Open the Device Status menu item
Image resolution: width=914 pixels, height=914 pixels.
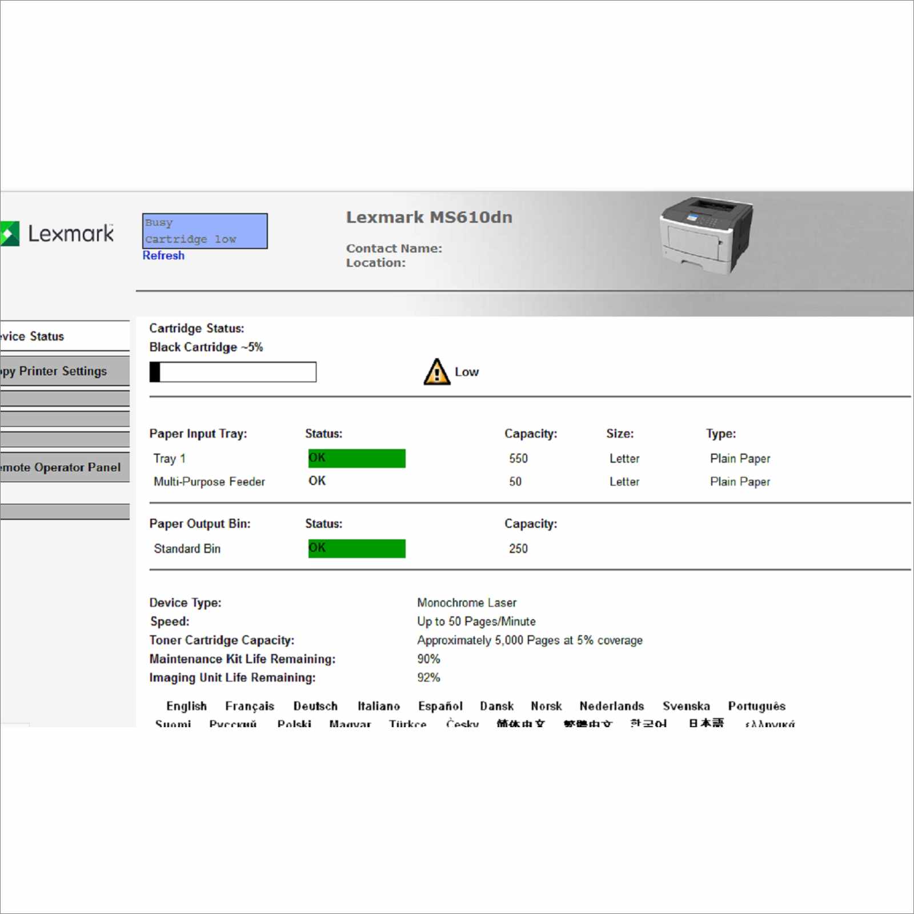65,336
